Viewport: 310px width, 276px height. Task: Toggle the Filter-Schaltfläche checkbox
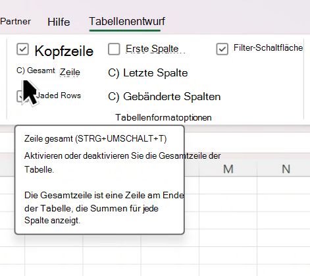coord(222,49)
